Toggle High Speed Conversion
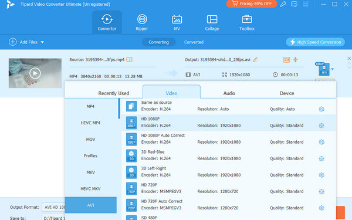 (x=316, y=42)
